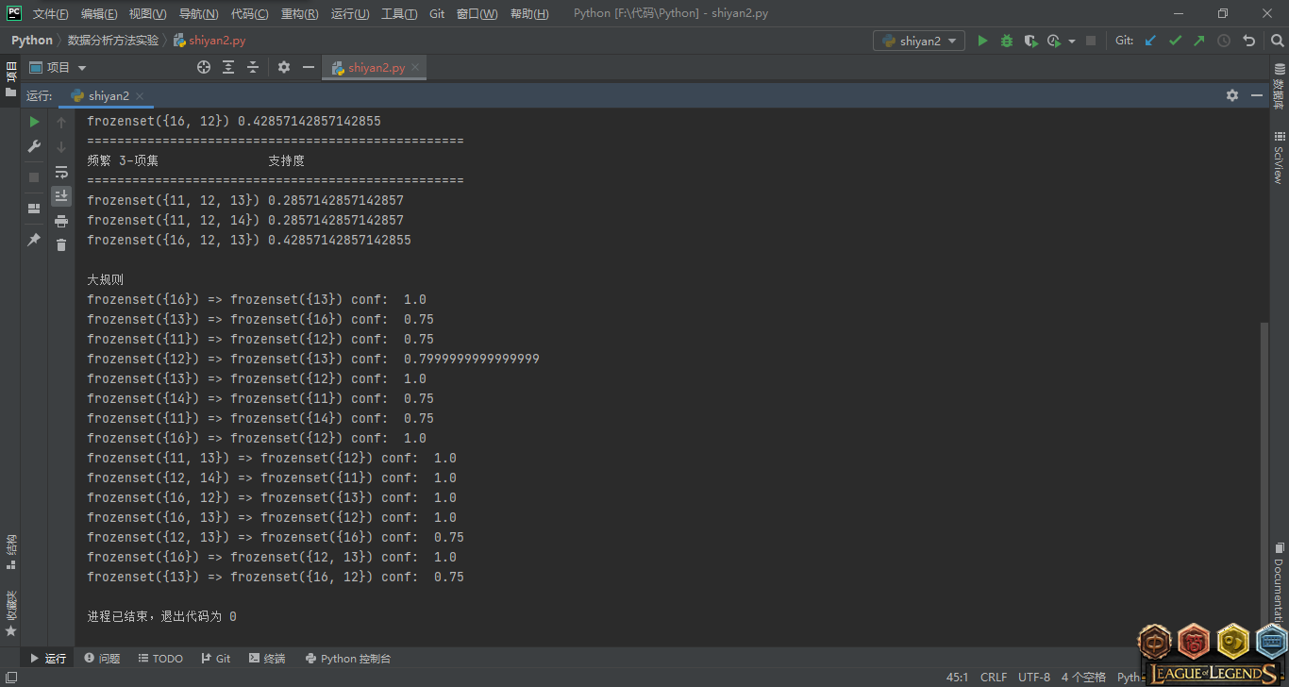Run shiyan2 with coverage
The image size is (1289, 687).
tap(1030, 41)
